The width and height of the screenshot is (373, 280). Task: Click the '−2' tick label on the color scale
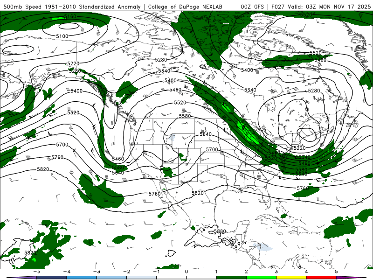coord(126,272)
